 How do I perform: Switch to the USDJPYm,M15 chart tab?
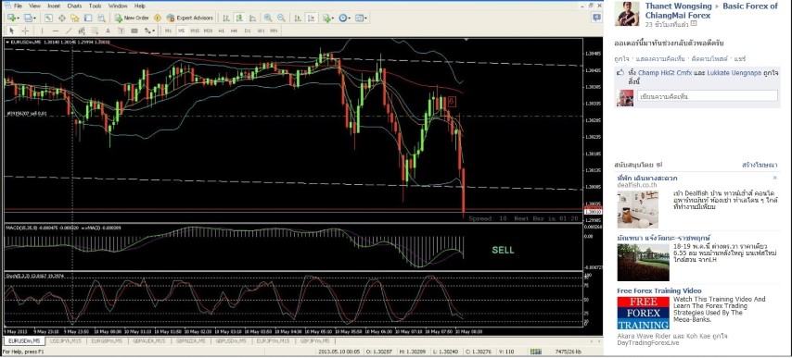66,341
